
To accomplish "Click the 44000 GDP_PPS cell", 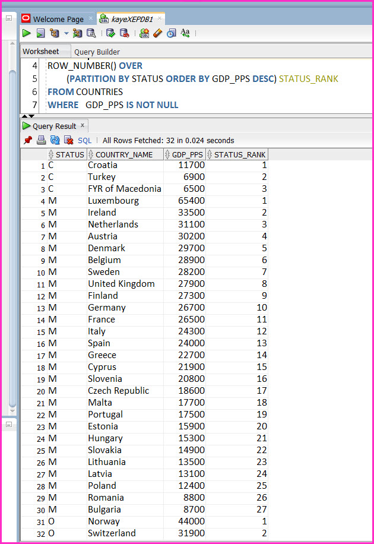I will coord(185,521).
